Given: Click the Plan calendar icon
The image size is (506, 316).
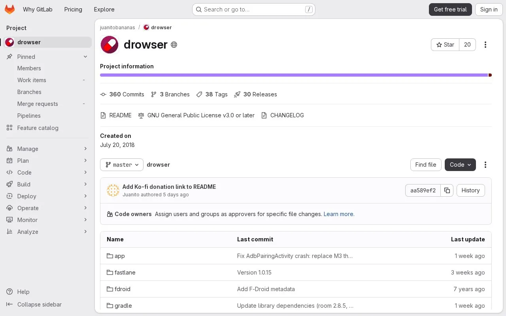Looking at the screenshot, I should 9,161.
